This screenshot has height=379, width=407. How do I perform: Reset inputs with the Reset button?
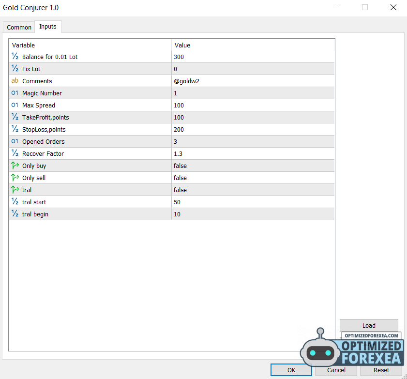pyautogui.click(x=381, y=370)
